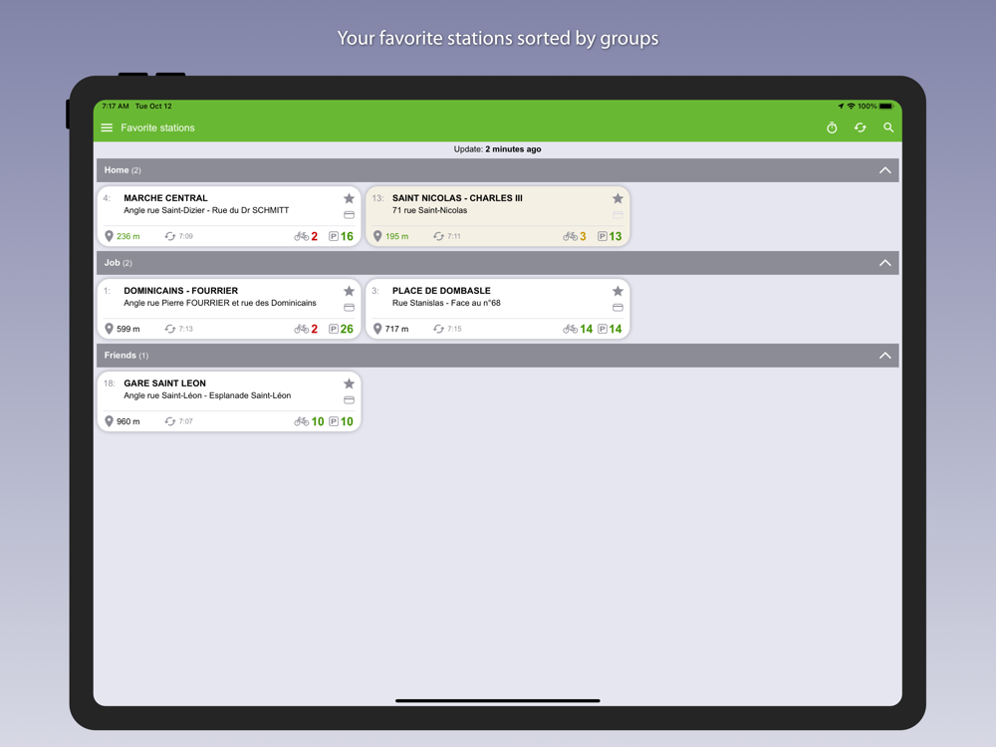Tap location pin on GARE SAINT LEON

pyautogui.click(x=109, y=421)
